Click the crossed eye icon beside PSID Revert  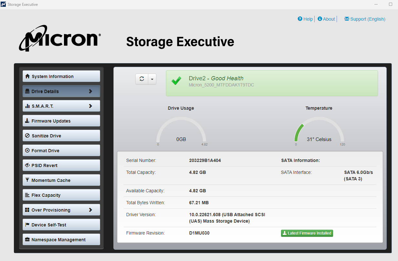coord(27,166)
